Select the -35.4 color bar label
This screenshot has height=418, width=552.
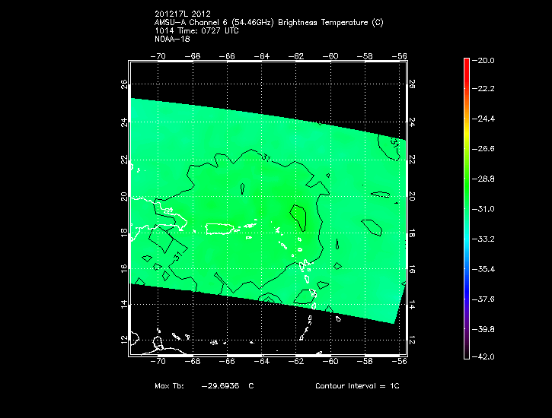486,269
